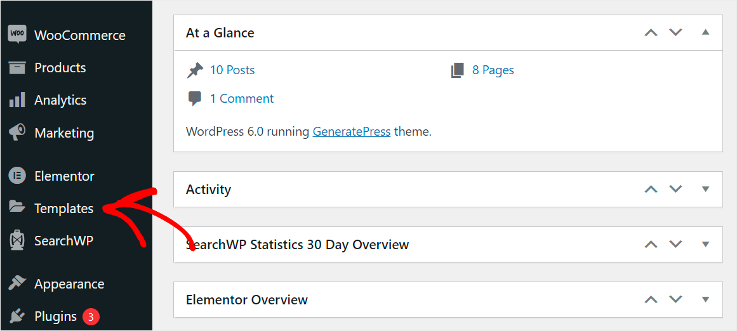Image resolution: width=737 pixels, height=331 pixels.
Task: Move the Activity widget down
Action: [x=675, y=189]
